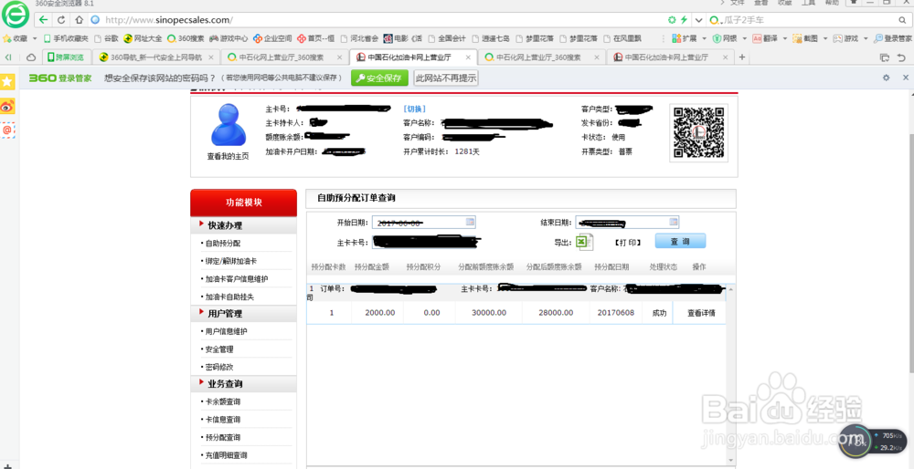This screenshot has height=469, width=914.
Task: Open the 360搜索 bookmark
Action: (186, 38)
